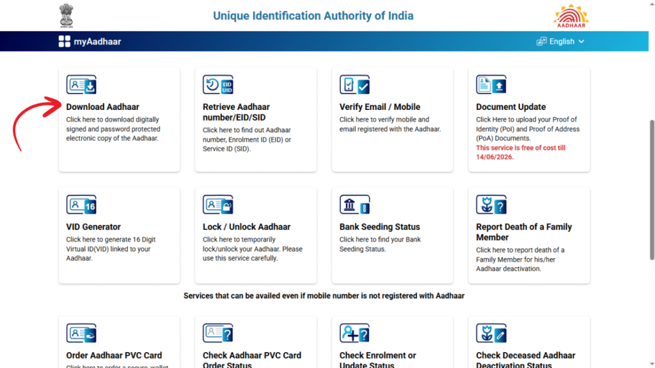Click the Bank Seeding Status icon
Viewport: 655px width, 368px height.
(x=354, y=204)
